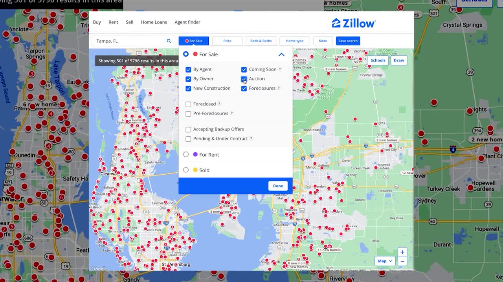503x282 pixels.
Task: Zoom out the map with minus
Action: coord(402,261)
